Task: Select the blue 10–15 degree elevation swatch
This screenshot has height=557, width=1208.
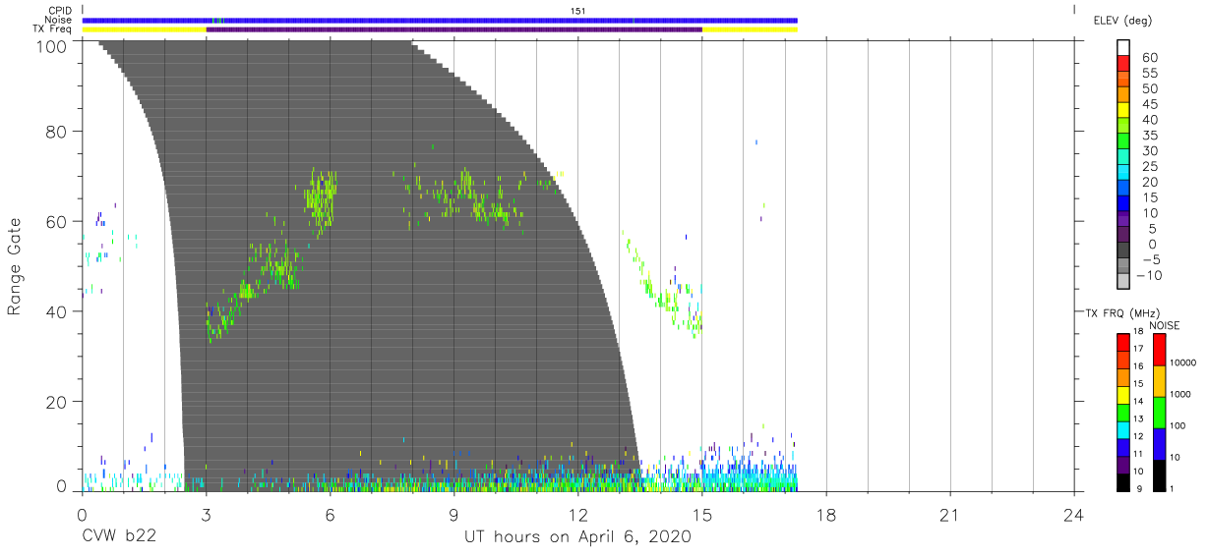Action: pyautogui.click(x=1123, y=204)
